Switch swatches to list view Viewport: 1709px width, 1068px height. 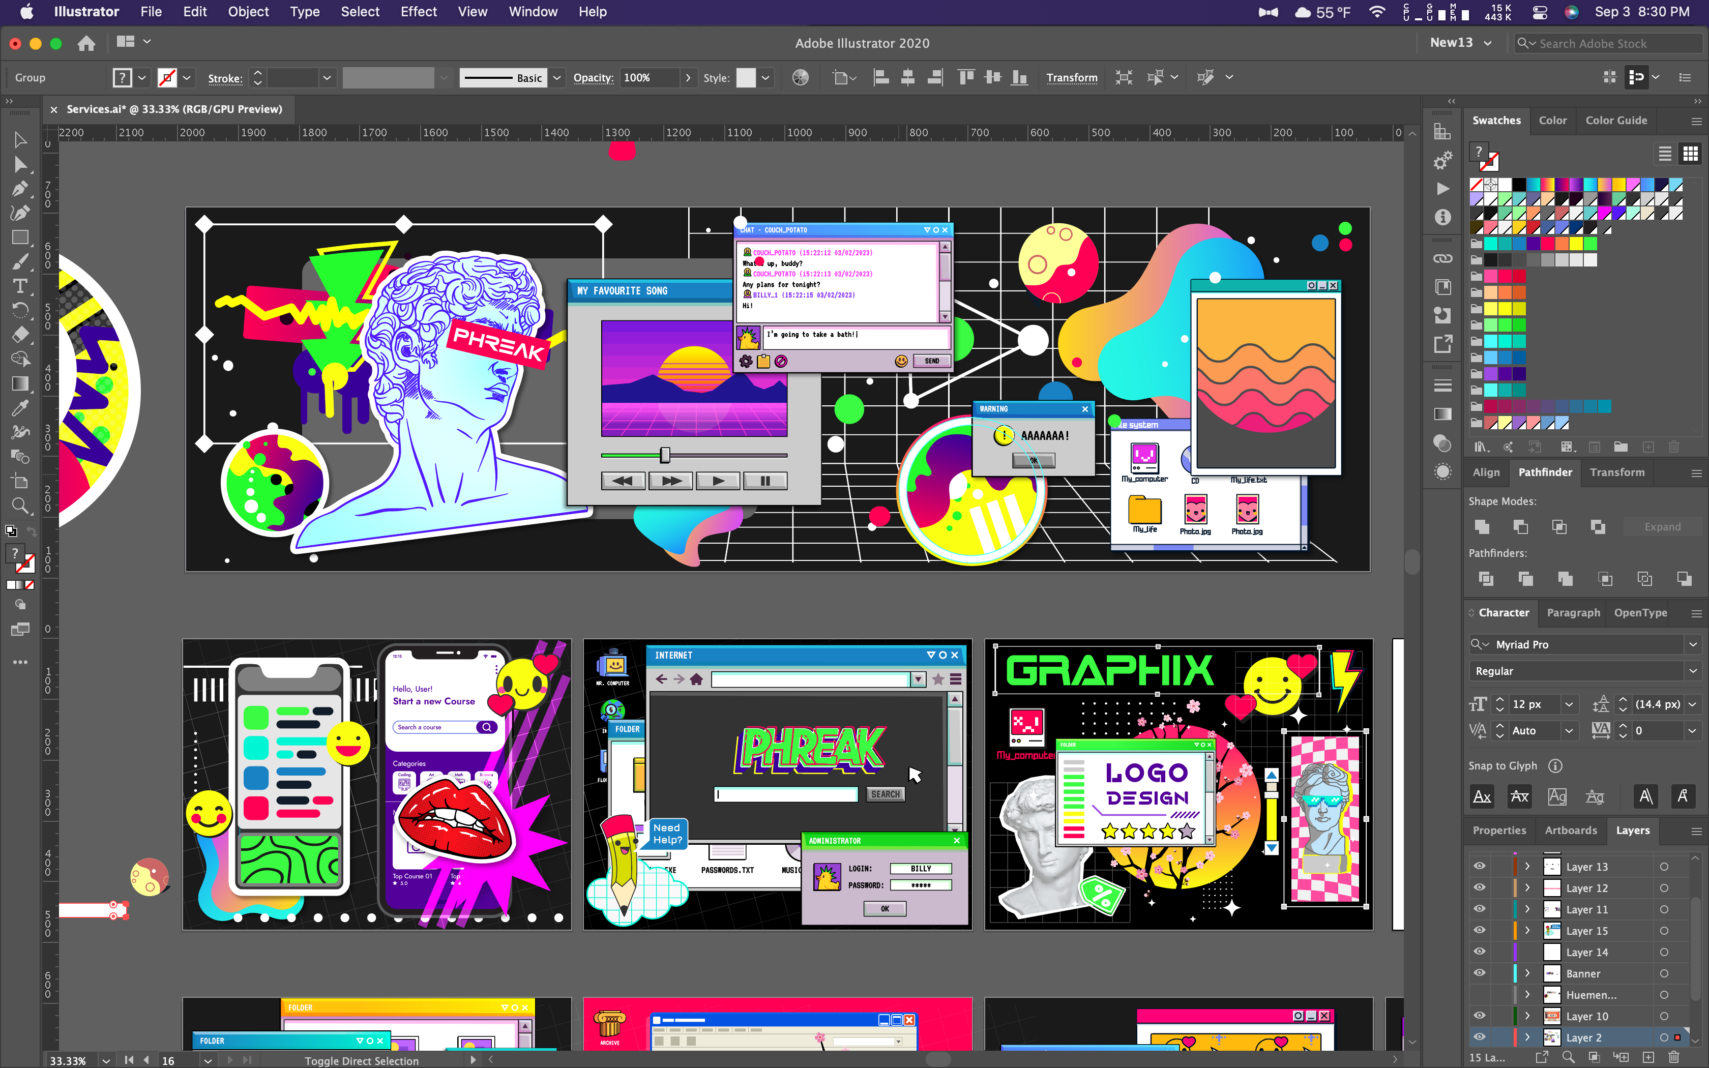click(x=1665, y=153)
